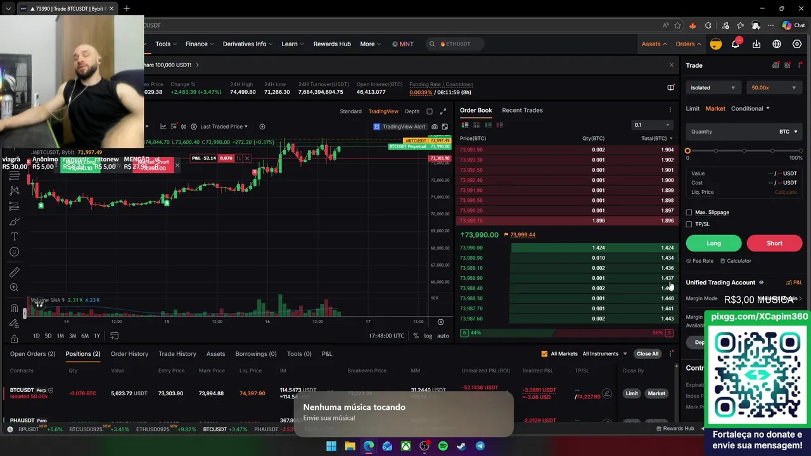Click the chart screenshot camera icon
This screenshot has height=456, width=811.
[435, 127]
